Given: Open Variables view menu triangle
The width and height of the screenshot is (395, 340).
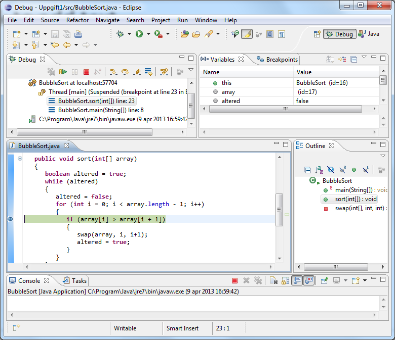Looking at the screenshot, I should tap(364, 57).
